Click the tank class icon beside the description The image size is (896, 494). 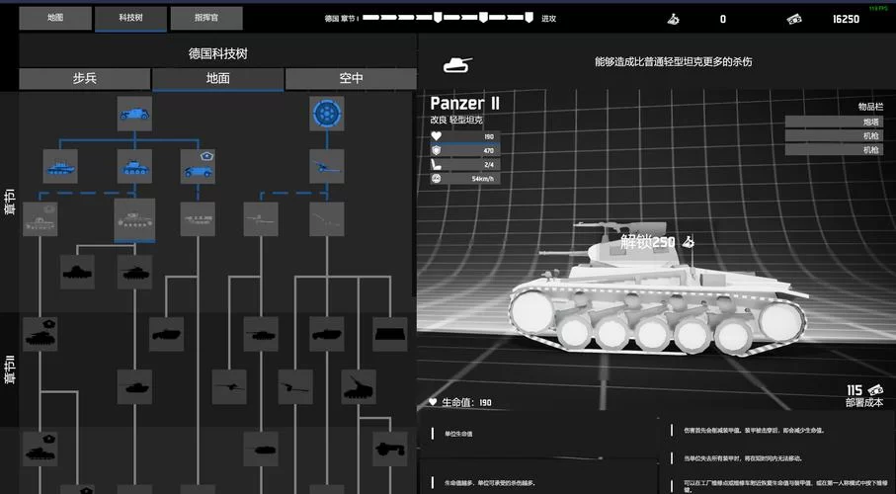pos(457,64)
